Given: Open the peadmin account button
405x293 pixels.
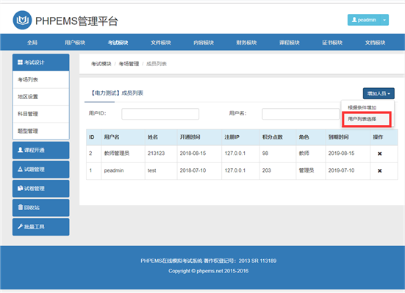Looking at the screenshot, I should (x=364, y=20).
